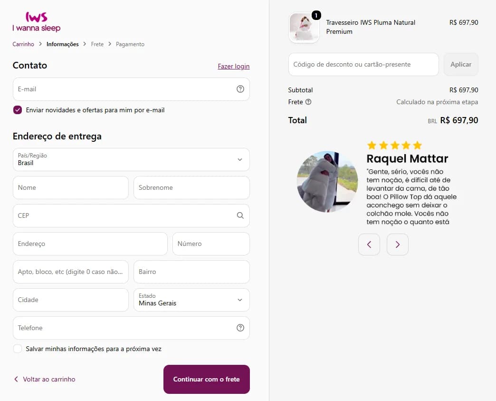Select Informações breadcrumb step
The height and width of the screenshot is (401, 496).
(63, 44)
